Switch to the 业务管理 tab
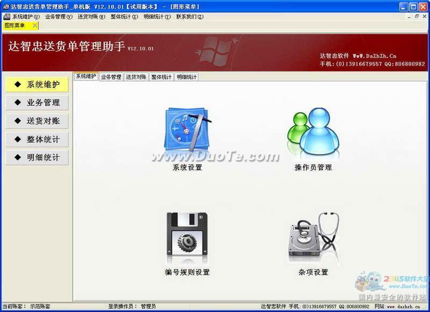Screen dimensions: 430x312 pyautogui.click(x=111, y=77)
